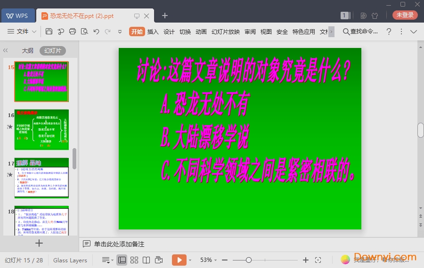Select slide 15 thumbnail
Screen dimensions: 424x268
point(41,81)
